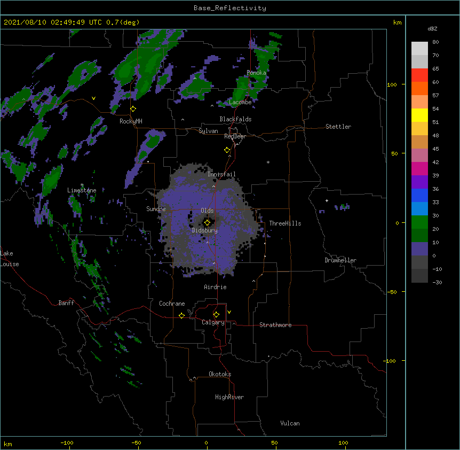Click the white asterisk above the Limestone label
This screenshot has height=450, width=460.
pyautogui.click(x=82, y=185)
